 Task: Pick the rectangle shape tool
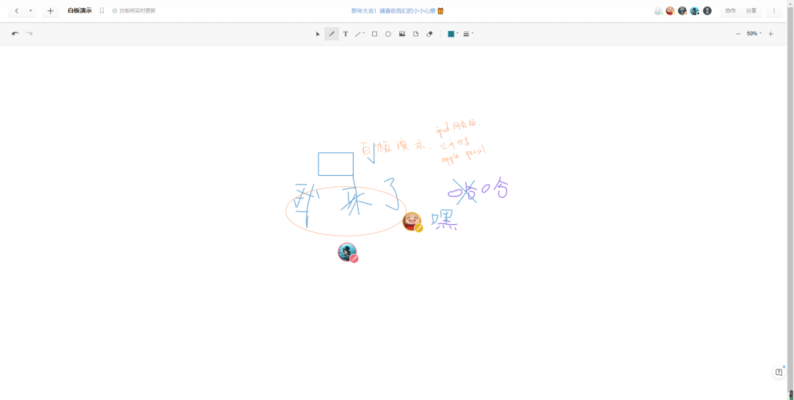(x=374, y=34)
